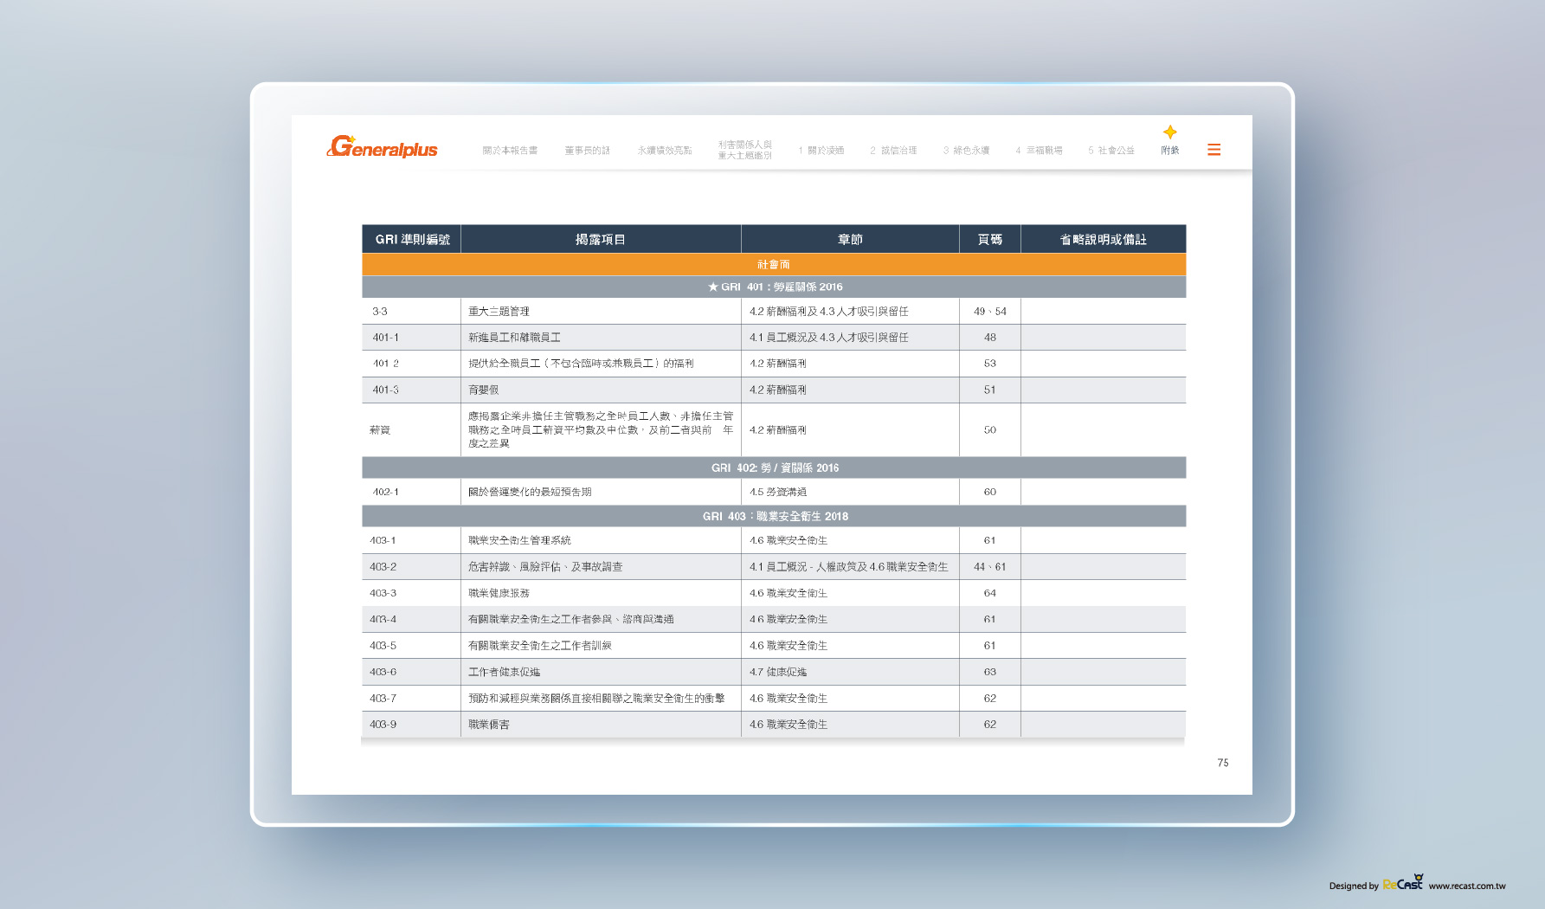This screenshot has width=1545, height=909.
Task: Select the 附錄 nav tab
Action: (1170, 151)
